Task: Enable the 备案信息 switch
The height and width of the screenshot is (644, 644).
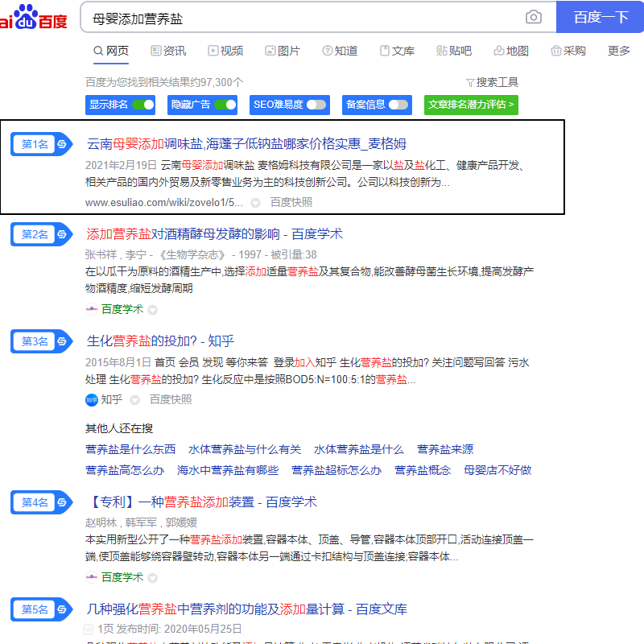Action: pos(398,105)
